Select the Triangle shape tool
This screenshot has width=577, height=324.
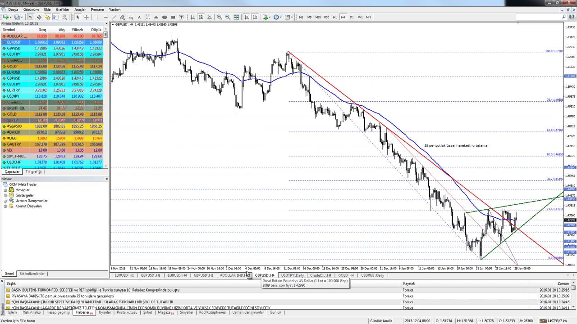(156, 17)
